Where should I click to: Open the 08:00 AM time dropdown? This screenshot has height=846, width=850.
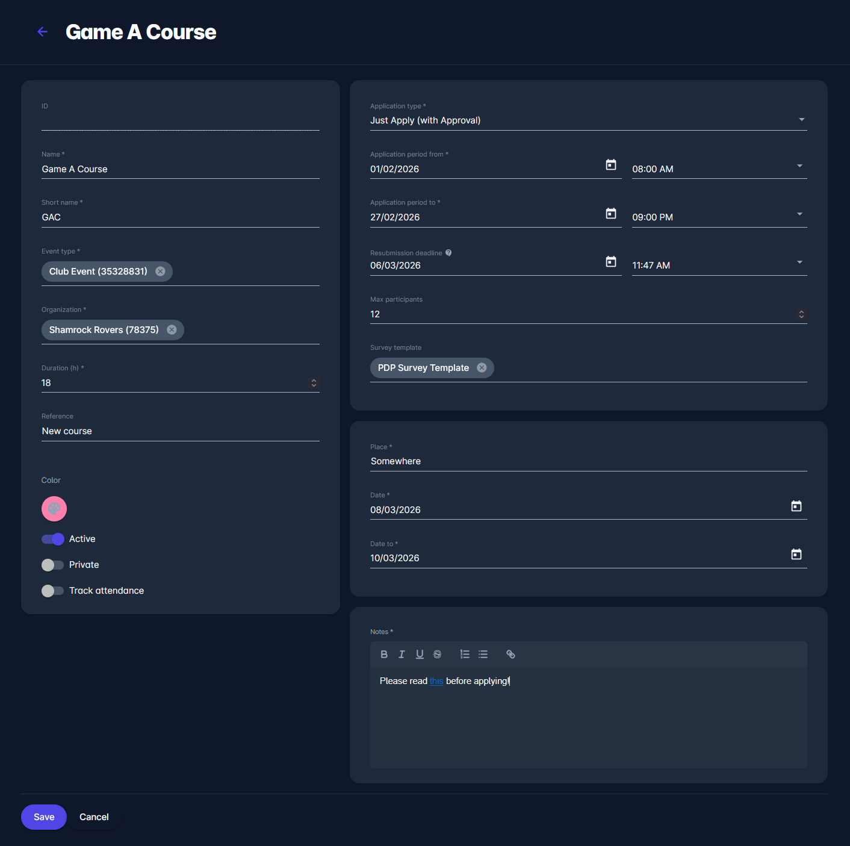click(x=799, y=166)
